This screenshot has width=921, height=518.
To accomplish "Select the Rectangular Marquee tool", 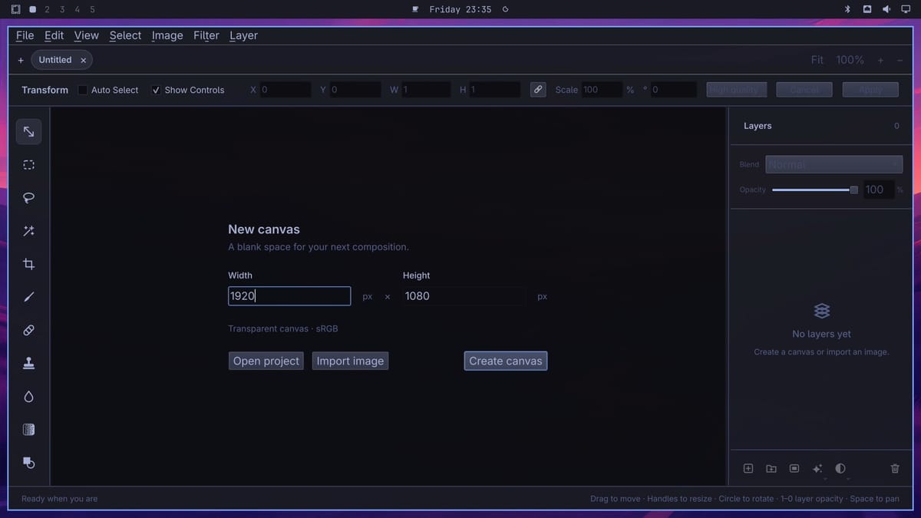I will tap(28, 165).
